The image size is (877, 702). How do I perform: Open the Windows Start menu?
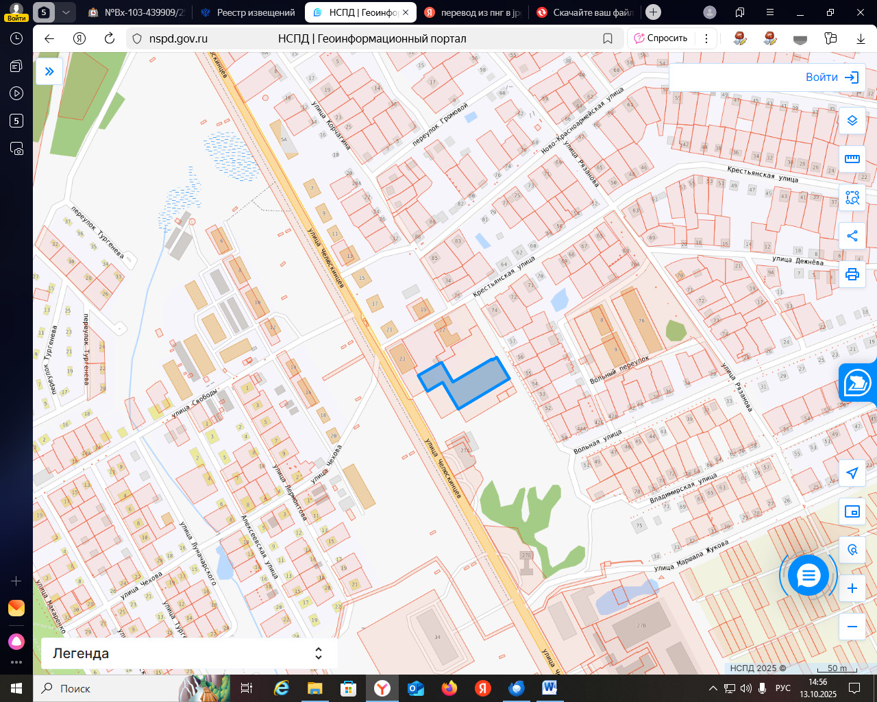click(16, 688)
